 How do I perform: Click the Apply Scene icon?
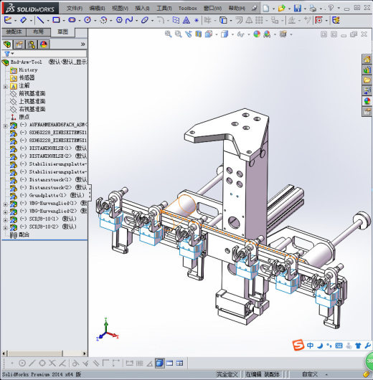point(268,34)
